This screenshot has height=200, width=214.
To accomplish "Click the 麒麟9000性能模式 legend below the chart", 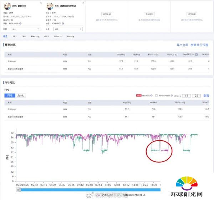I will 134,195.
